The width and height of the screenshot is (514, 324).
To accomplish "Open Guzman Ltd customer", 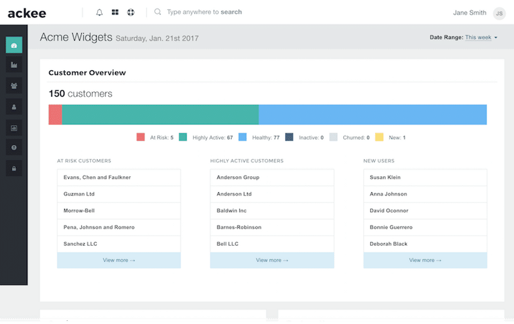I will [119, 194].
